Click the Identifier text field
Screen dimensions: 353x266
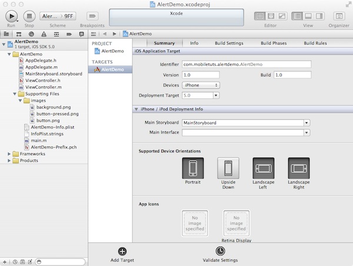coord(247,64)
